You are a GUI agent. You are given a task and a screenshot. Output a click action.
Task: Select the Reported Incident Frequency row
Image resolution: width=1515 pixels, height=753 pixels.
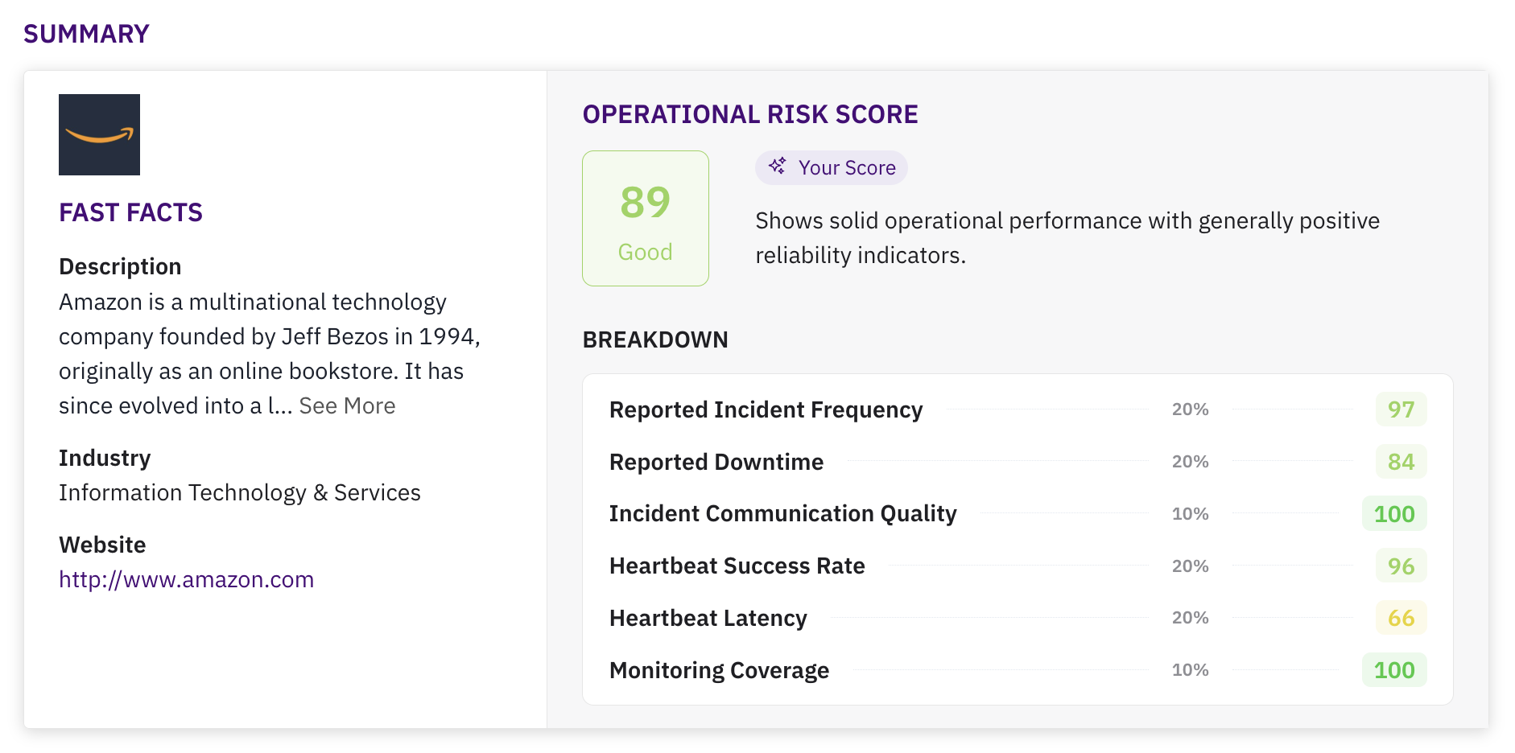pyautogui.click(x=766, y=409)
